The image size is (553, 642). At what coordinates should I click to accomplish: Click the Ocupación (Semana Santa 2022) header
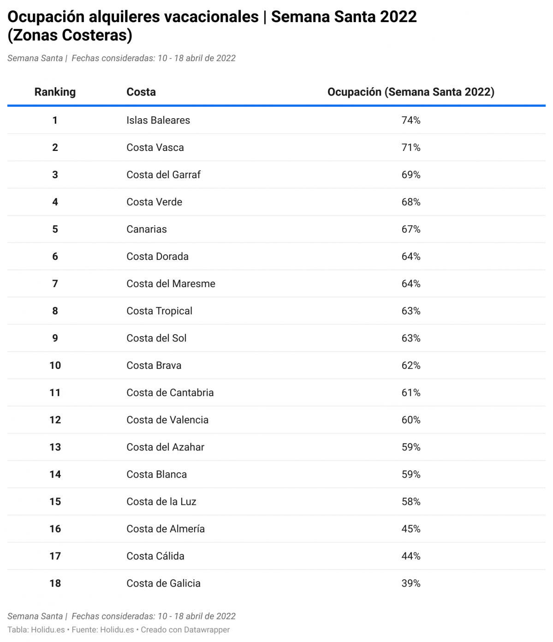[x=410, y=92]
